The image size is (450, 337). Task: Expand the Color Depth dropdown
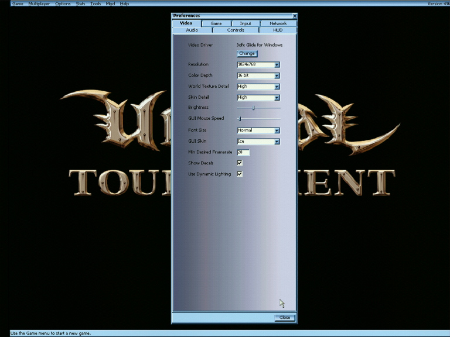pos(277,75)
